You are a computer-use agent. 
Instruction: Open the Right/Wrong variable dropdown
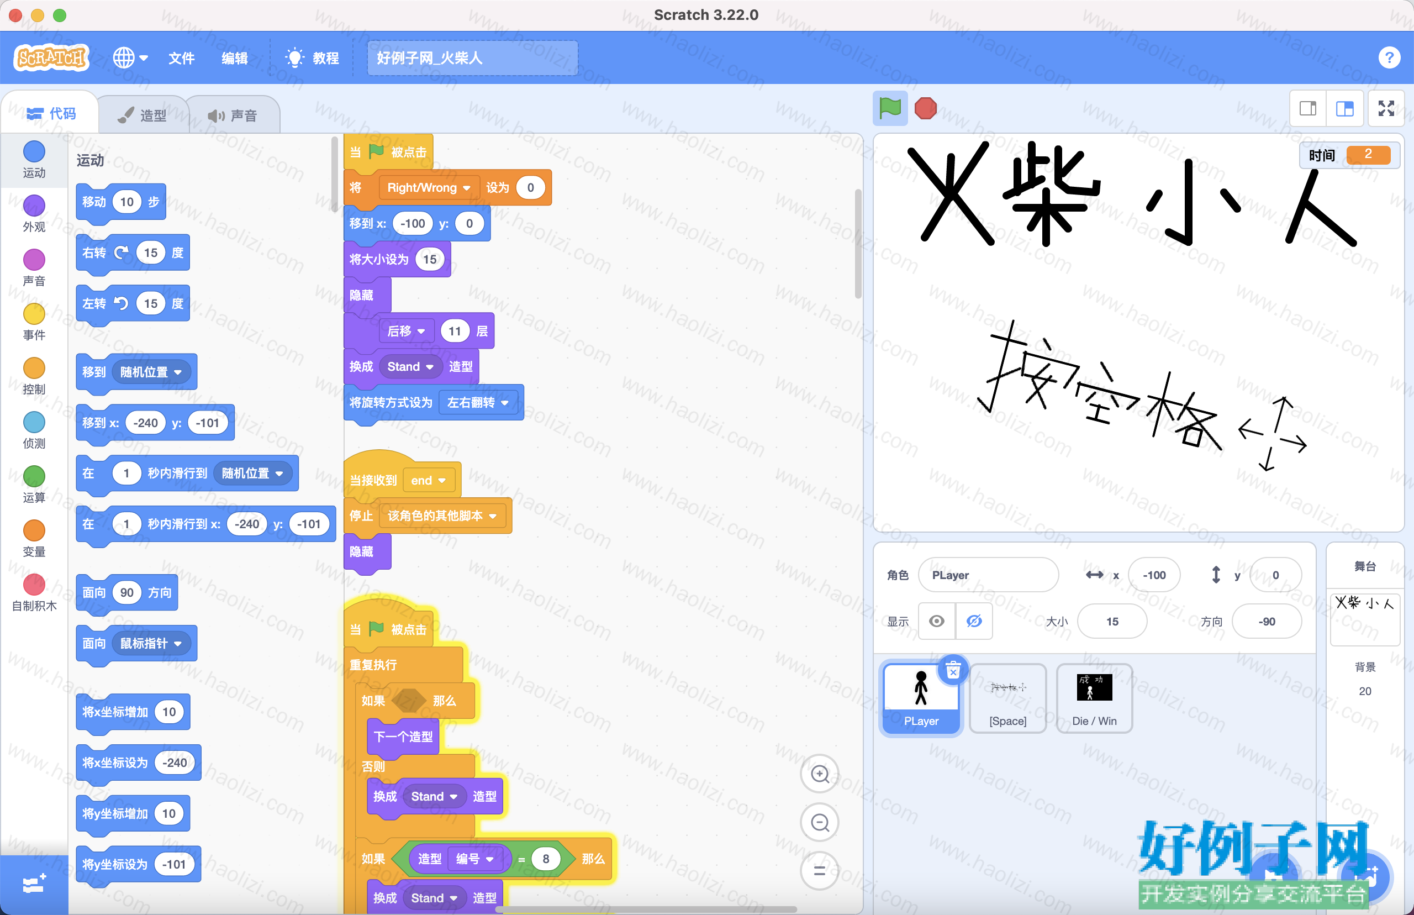tap(428, 188)
